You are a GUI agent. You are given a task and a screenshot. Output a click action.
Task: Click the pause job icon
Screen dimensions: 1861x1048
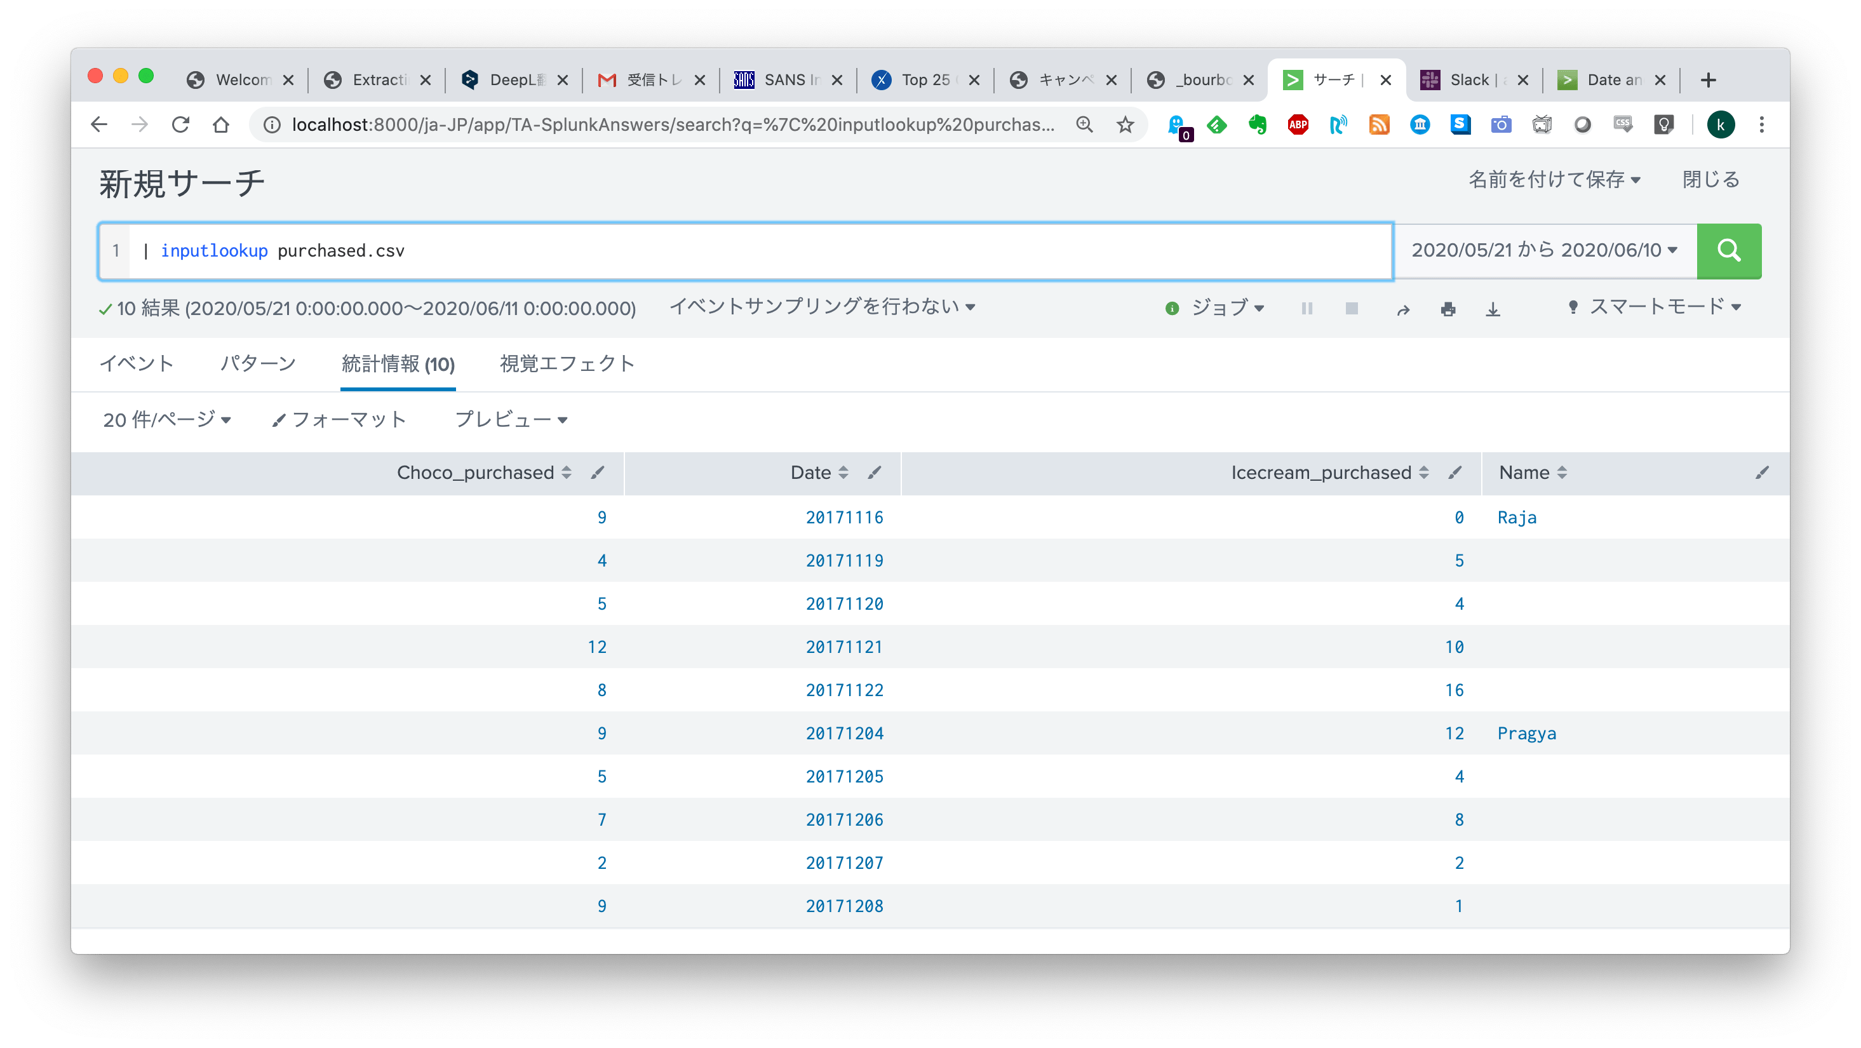[x=1307, y=309]
